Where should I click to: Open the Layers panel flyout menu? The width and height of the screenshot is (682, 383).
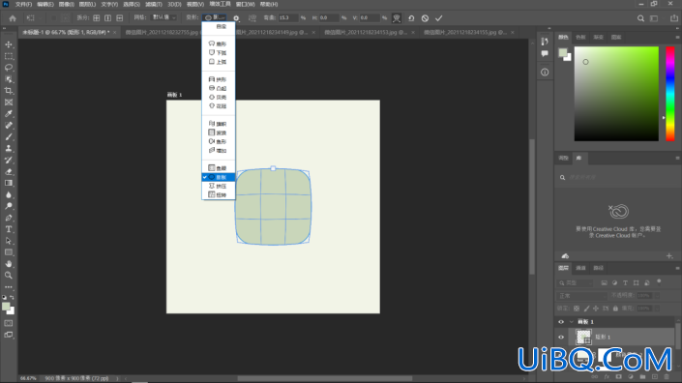[x=677, y=268]
